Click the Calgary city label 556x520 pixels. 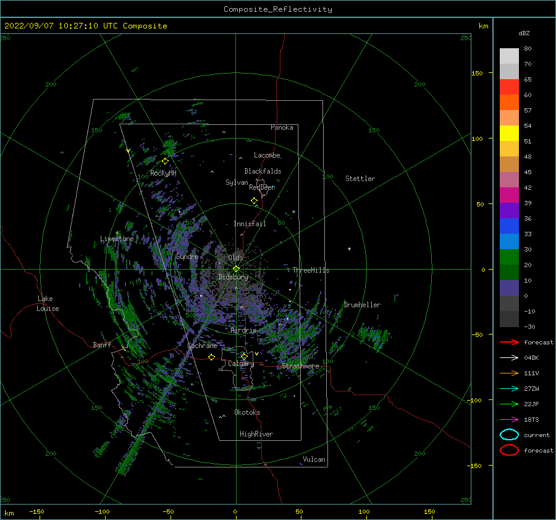[x=241, y=364]
